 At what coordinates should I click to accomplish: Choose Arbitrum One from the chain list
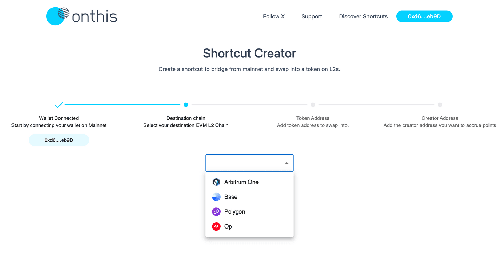(x=249, y=182)
